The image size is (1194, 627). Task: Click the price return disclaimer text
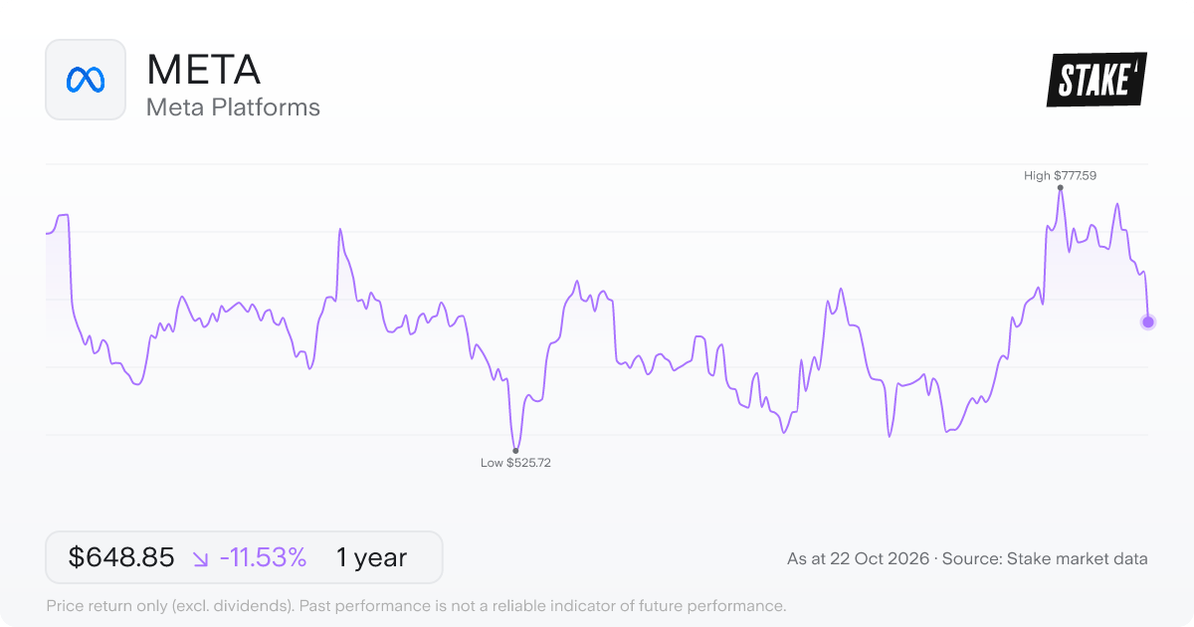(417, 605)
